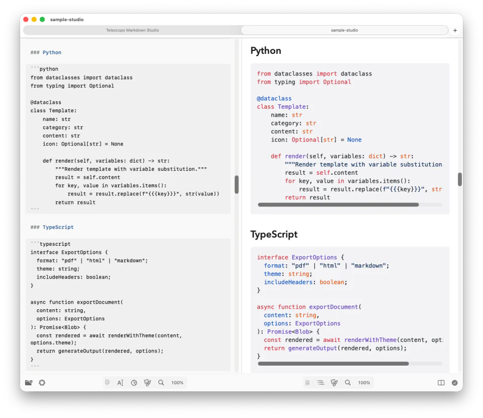Click the preview 100% zoom level
Image resolution: width=483 pixels, height=418 pixels.
pyautogui.click(x=364, y=383)
